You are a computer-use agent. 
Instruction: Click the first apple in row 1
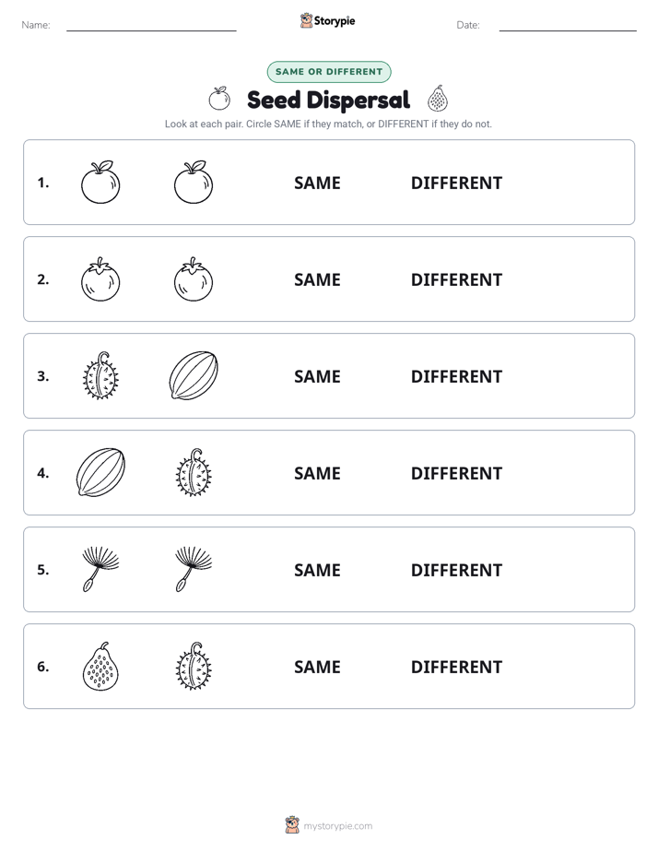coord(100,182)
